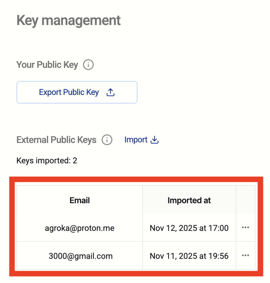Click the Keys imported: 2 text
Viewport: 270px width, 283px height.
pos(47,160)
